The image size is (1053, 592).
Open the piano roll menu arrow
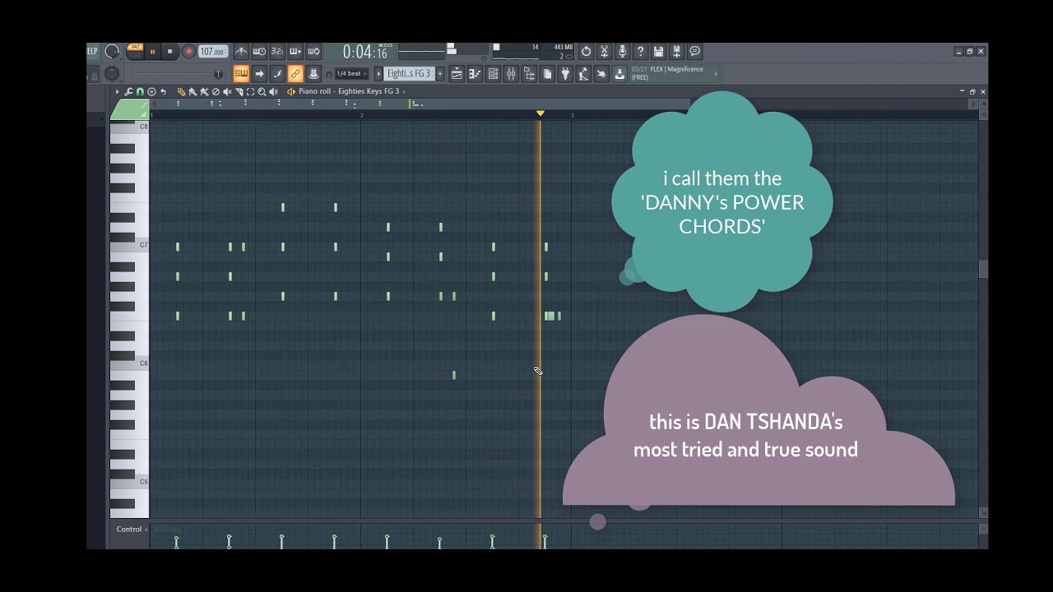[x=117, y=91]
